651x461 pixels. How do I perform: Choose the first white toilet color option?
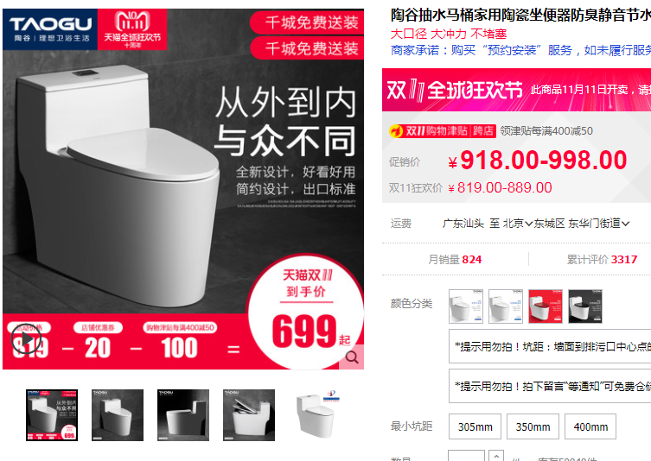tap(466, 306)
